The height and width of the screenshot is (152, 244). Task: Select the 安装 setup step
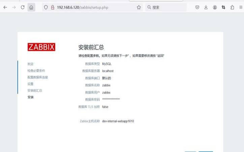[30, 97]
